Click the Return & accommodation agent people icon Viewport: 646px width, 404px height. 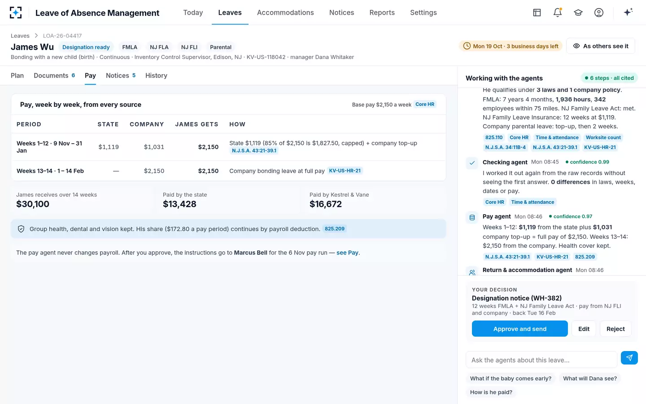(x=472, y=272)
